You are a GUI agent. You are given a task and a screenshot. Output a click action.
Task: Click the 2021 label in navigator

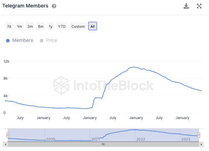96,139
